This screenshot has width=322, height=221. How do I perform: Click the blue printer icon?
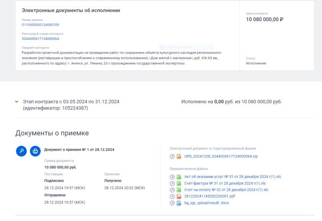(x=35, y=151)
